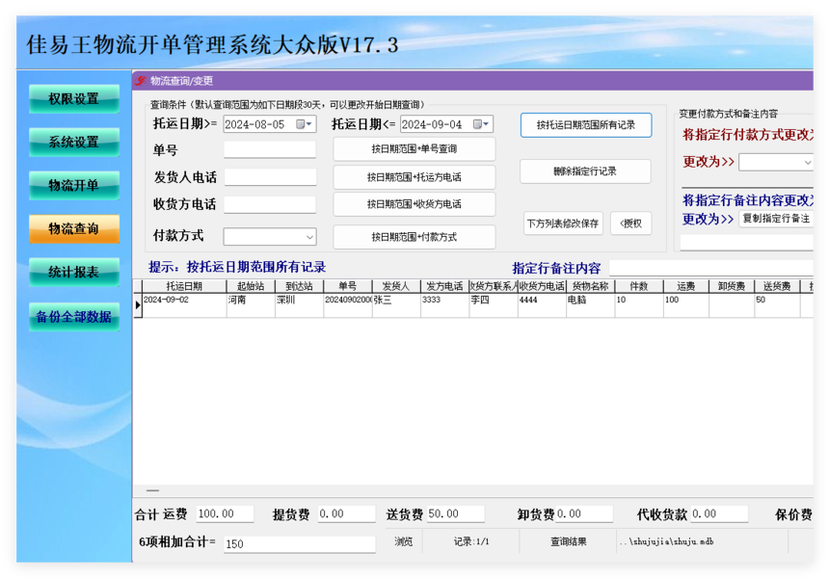829x578 pixels.
Task: Click the 按日期范围+收货方电话 button
Action: (414, 204)
